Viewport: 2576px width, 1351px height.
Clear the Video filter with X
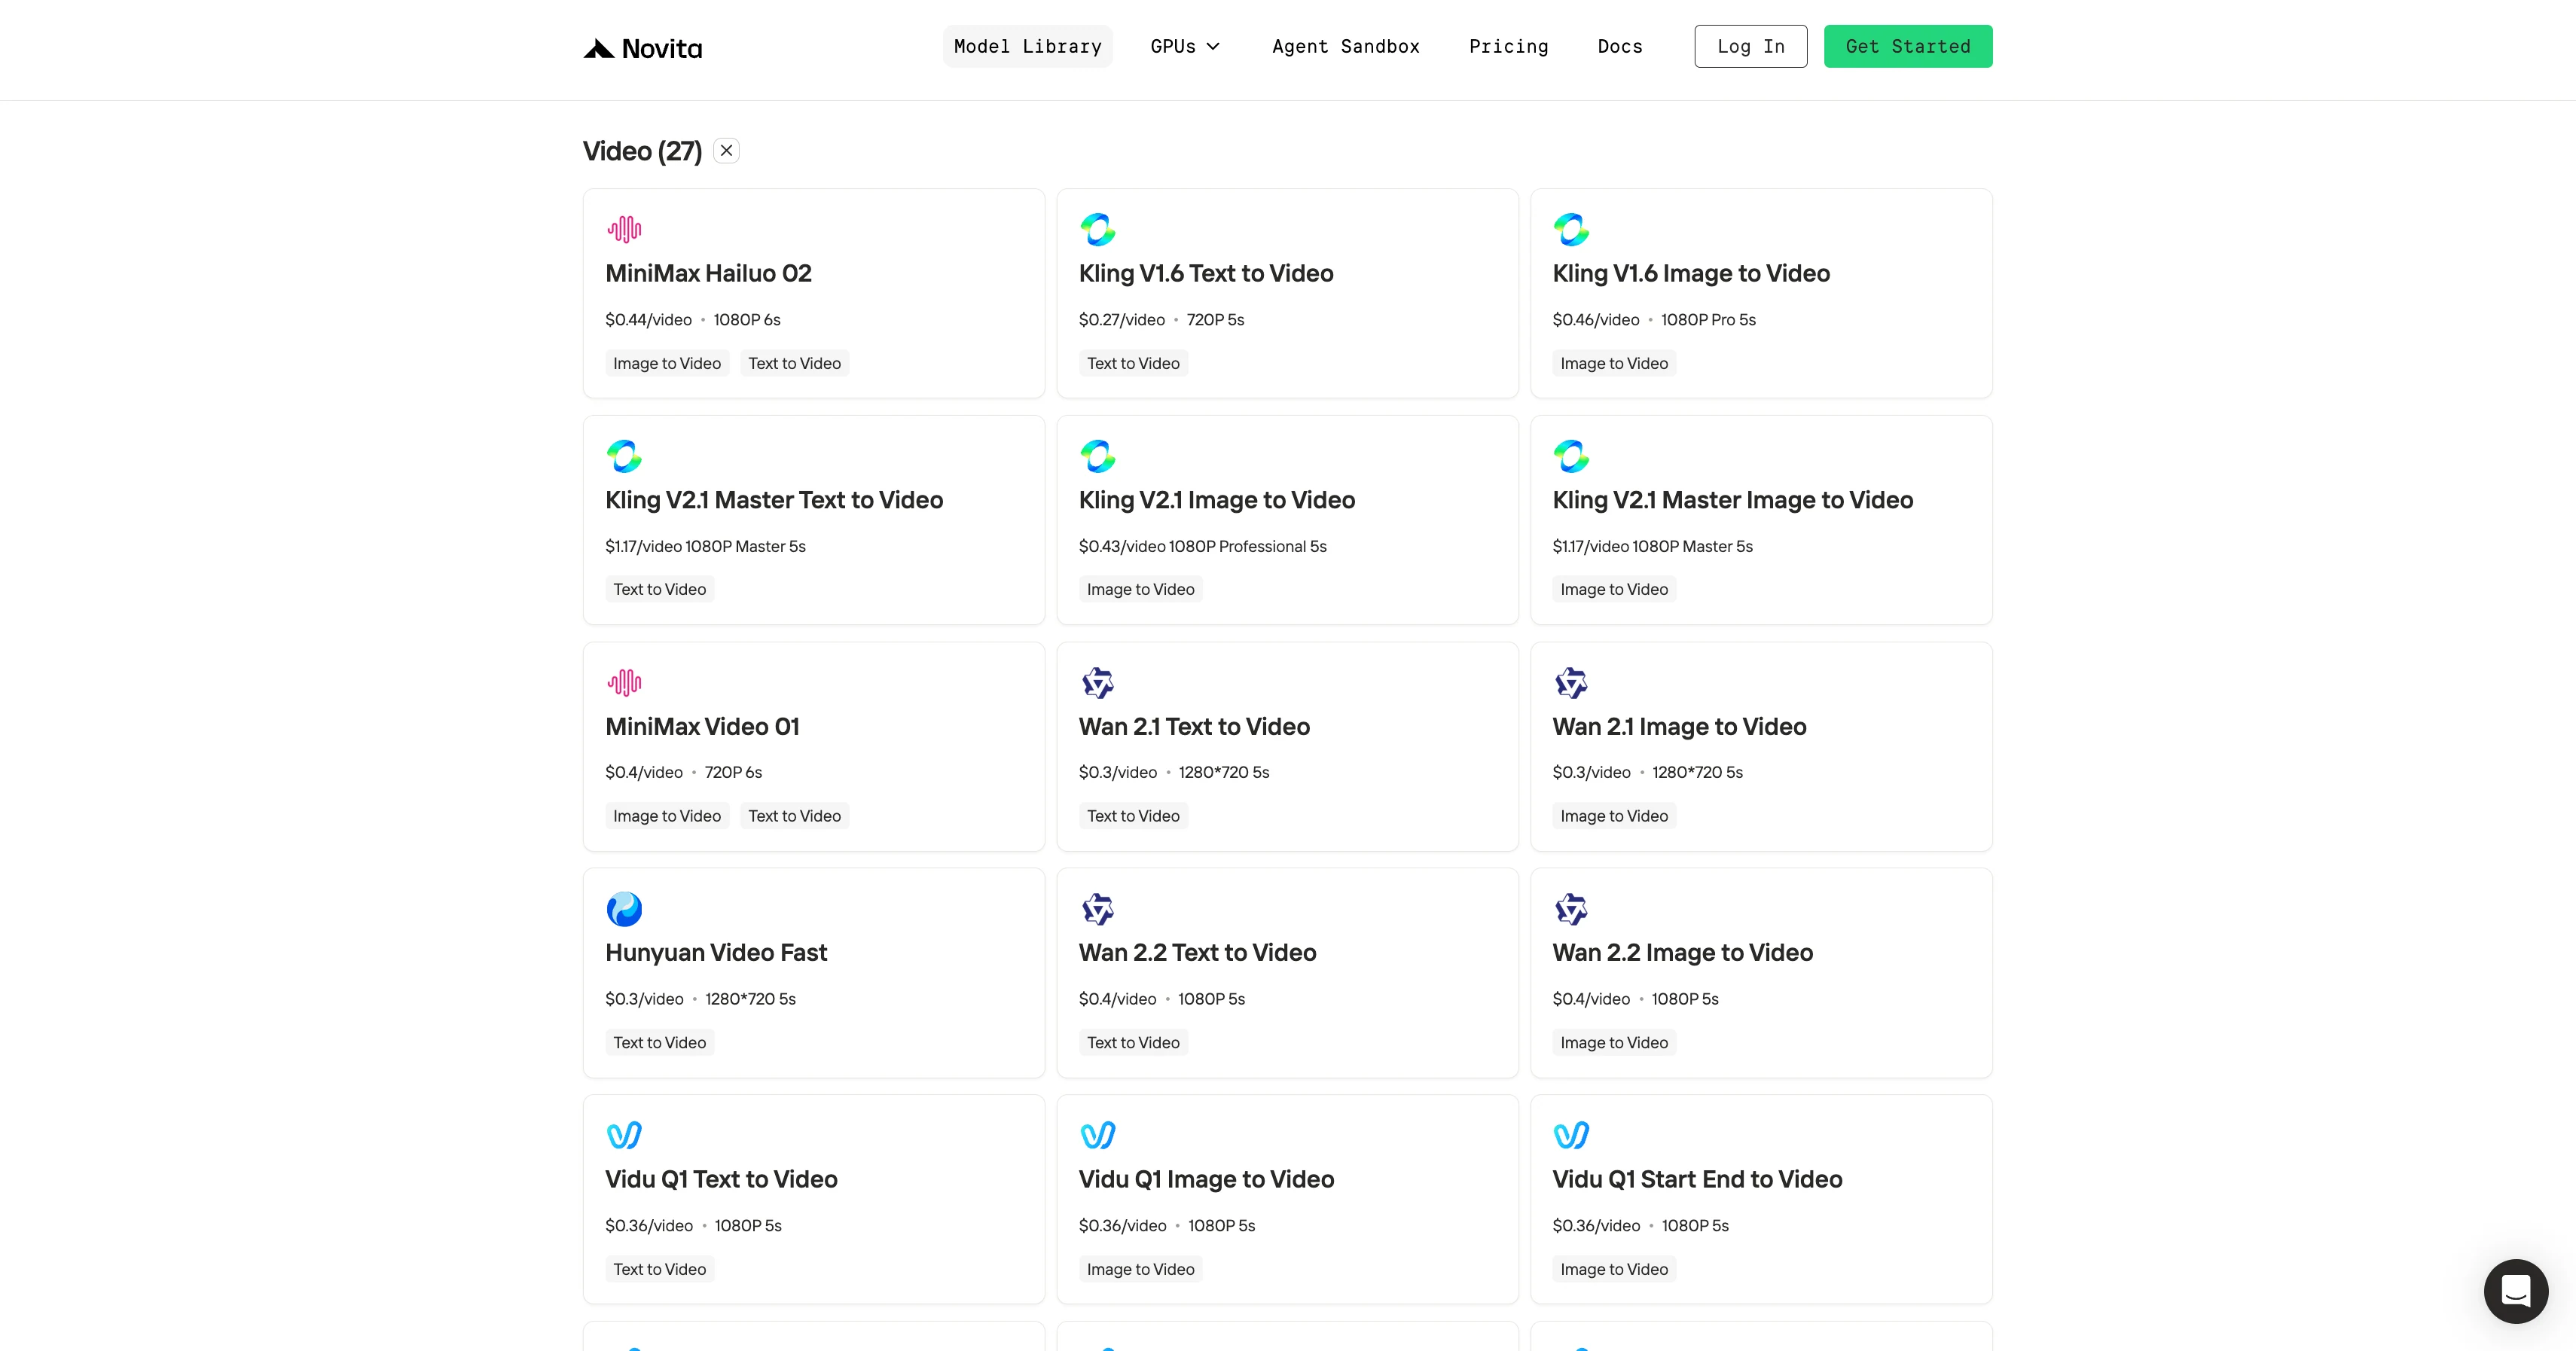[x=726, y=150]
